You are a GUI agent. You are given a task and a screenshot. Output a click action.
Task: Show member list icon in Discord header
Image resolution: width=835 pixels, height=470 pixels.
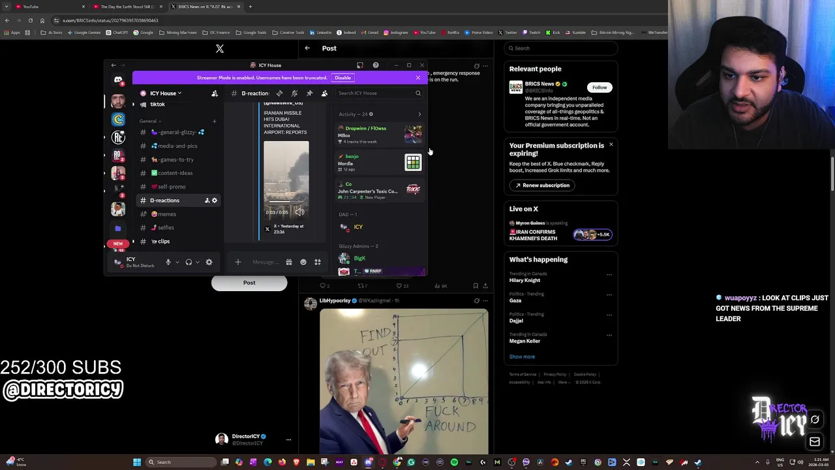pos(324,93)
